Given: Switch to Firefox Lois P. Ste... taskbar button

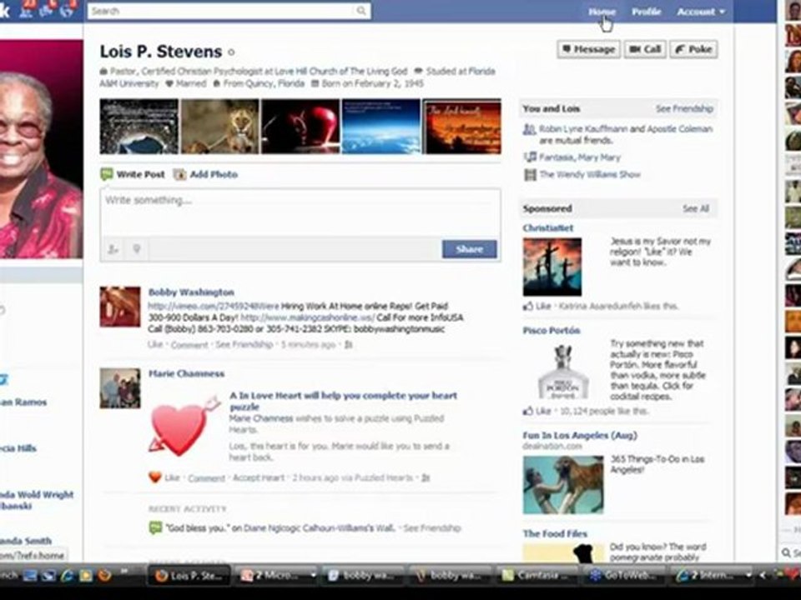Looking at the screenshot, I should coord(189,576).
